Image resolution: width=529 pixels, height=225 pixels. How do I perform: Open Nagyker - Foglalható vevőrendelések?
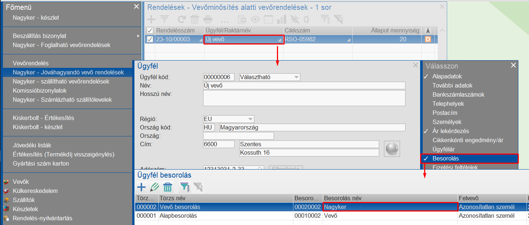tap(61, 45)
